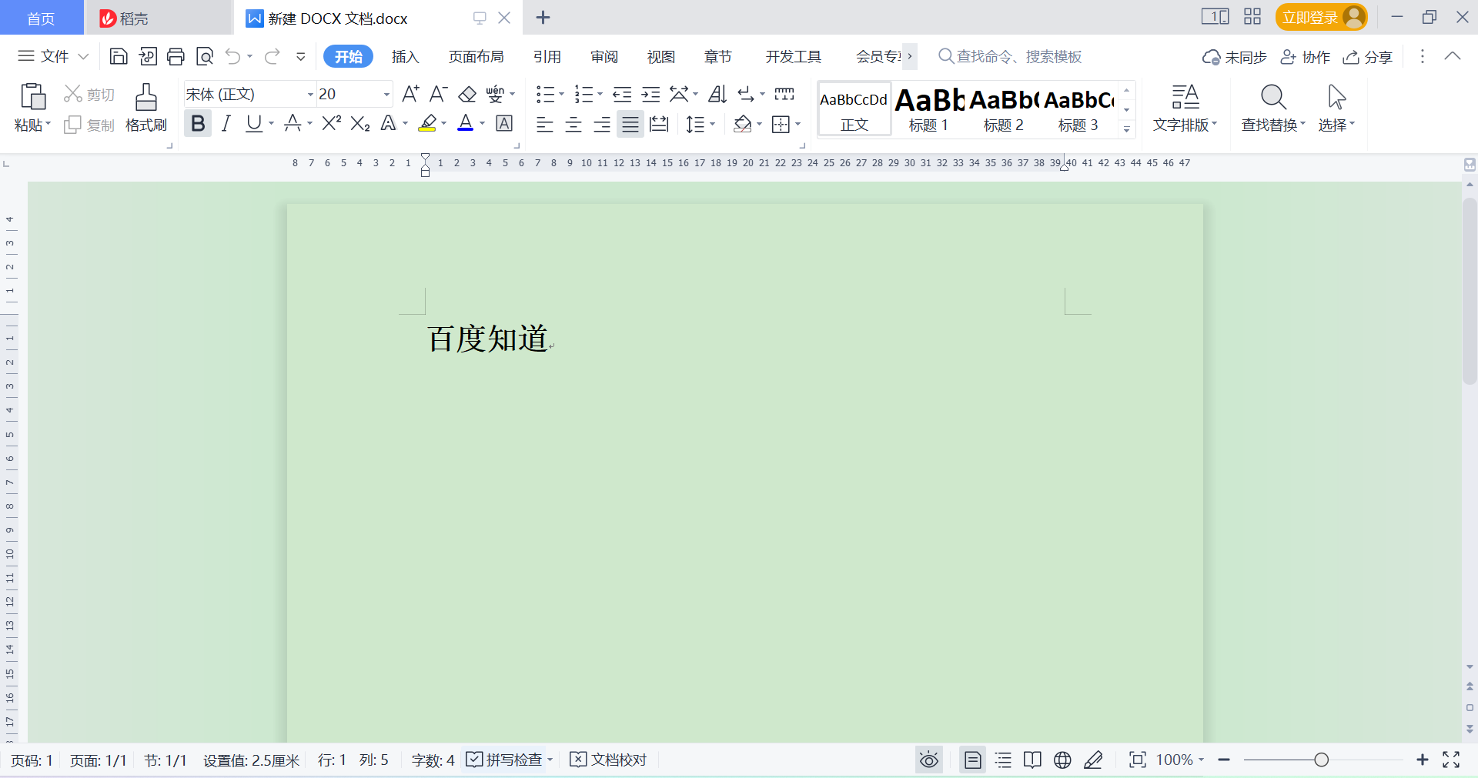Toggle Underline formatting

pyautogui.click(x=253, y=123)
